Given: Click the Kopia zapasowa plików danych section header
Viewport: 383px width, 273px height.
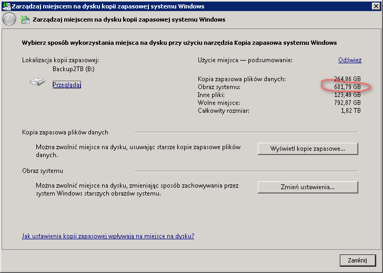Looking at the screenshot, I should (65, 132).
